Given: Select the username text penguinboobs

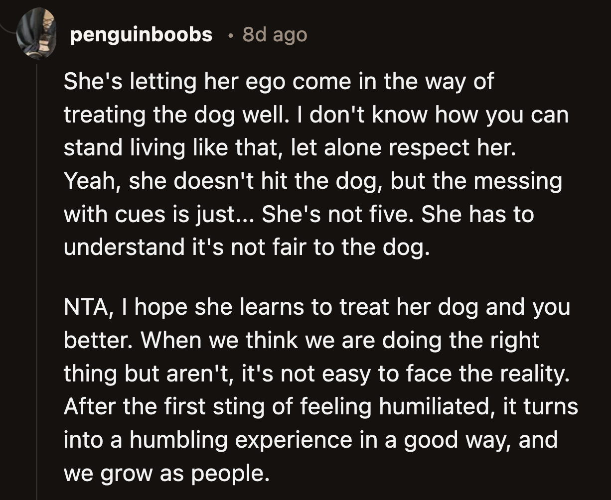Looking at the screenshot, I should point(141,34).
